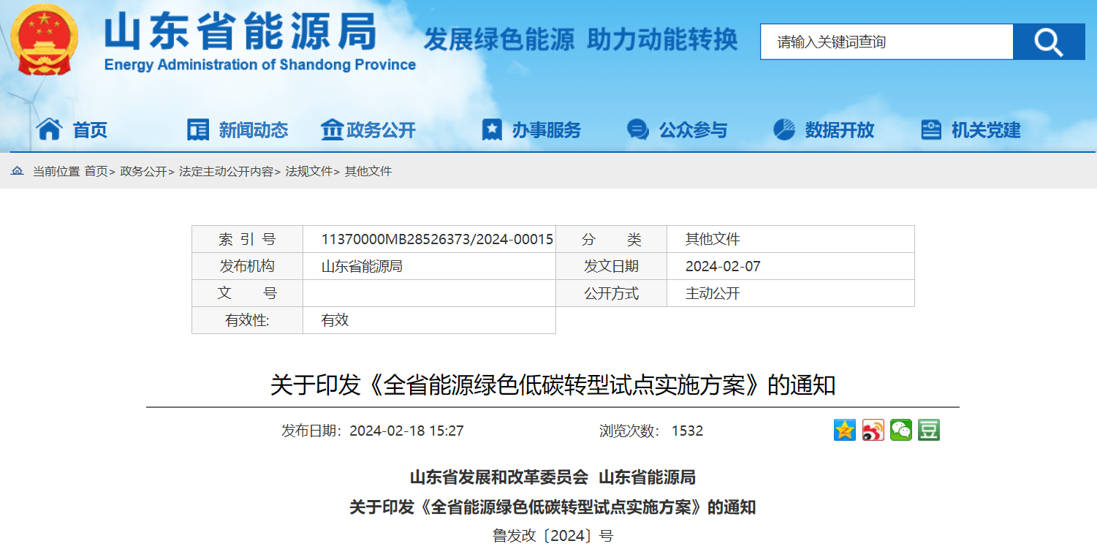Share the notice via Sina Weibo
This screenshot has width=1097, height=549.
(x=873, y=431)
